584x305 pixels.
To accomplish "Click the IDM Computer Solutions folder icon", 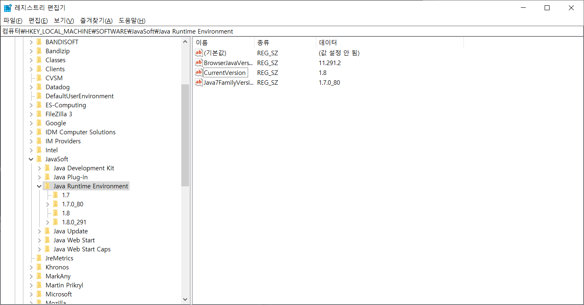I will pyautogui.click(x=39, y=132).
